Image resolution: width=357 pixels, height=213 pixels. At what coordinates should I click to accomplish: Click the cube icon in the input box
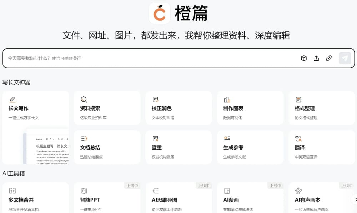[x=304, y=58]
